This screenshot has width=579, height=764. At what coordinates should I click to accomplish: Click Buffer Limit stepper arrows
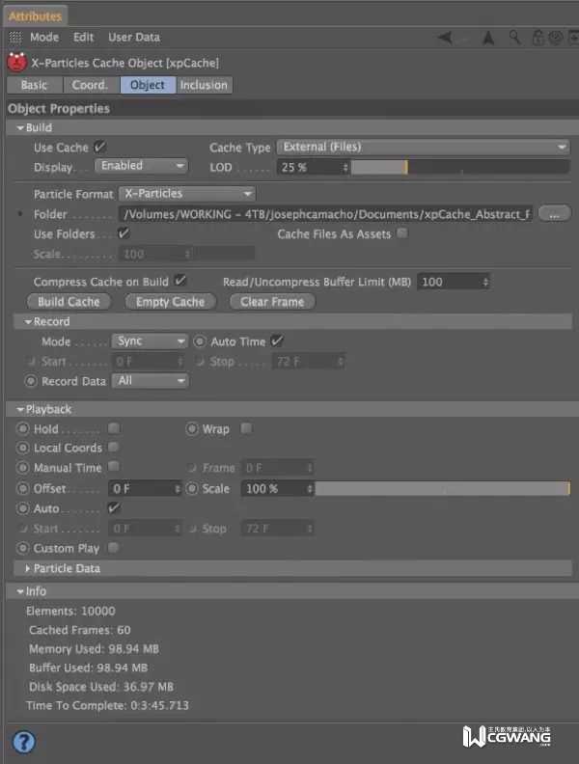pos(485,282)
